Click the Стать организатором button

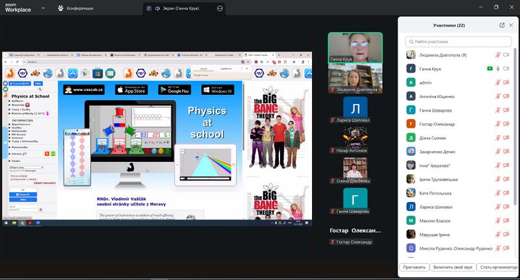click(497, 267)
